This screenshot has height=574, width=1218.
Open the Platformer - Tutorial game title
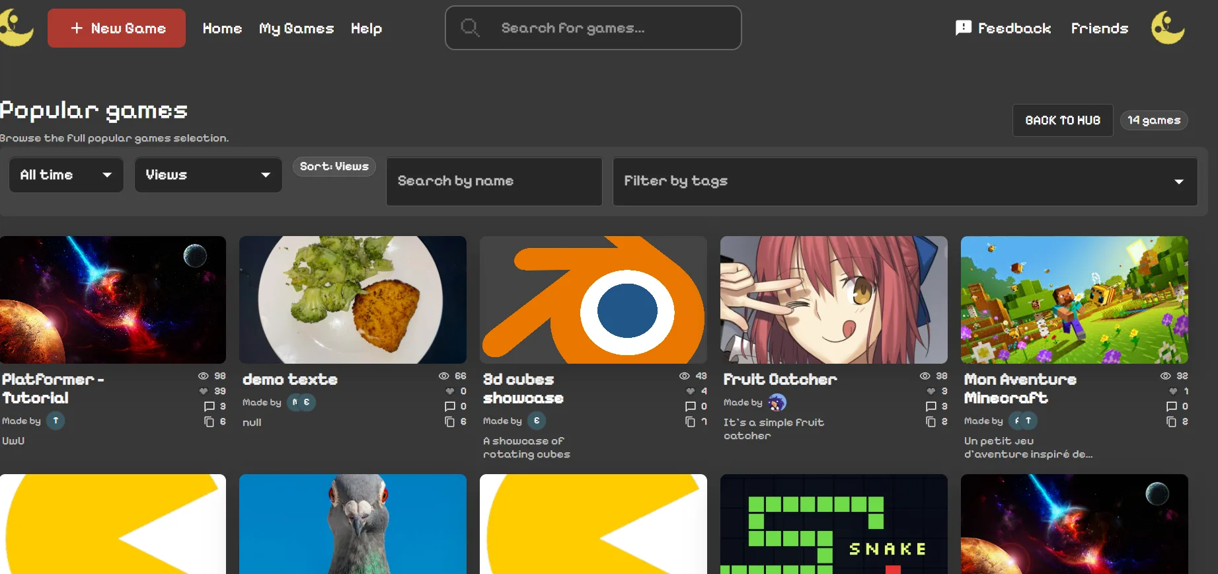[x=53, y=389]
